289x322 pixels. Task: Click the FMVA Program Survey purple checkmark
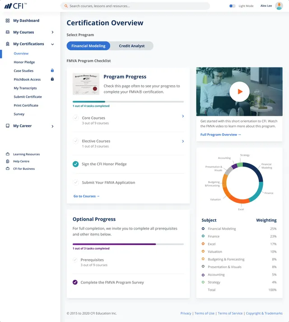(75, 282)
